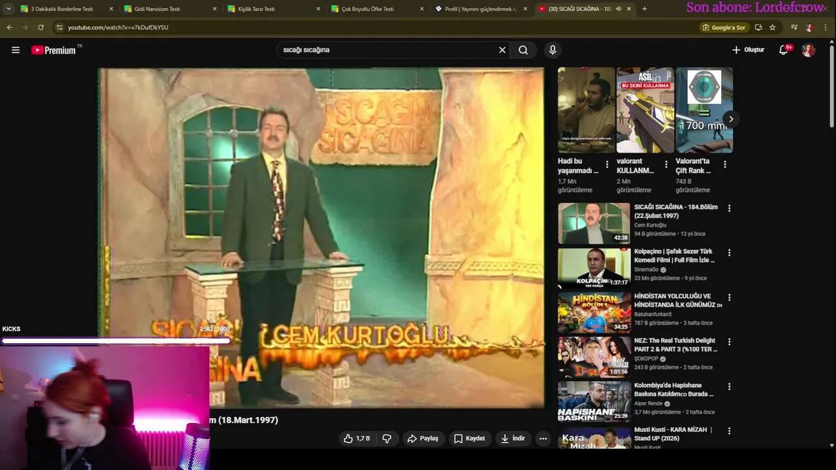This screenshot has width=836, height=470.
Task: Open 'HİNDİSTAN YOLCULUĞU VE' title link
Action: click(x=677, y=300)
